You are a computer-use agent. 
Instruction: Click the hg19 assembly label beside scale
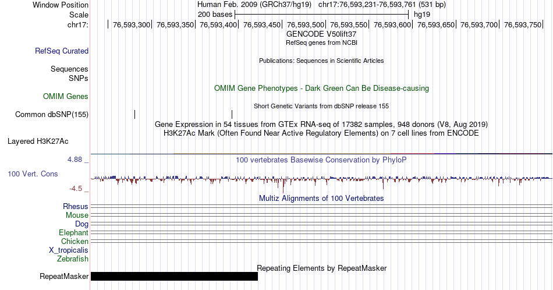coord(422,15)
